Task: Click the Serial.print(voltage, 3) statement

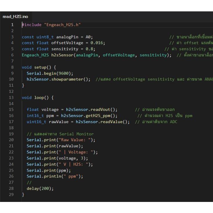Action: pos(57,158)
